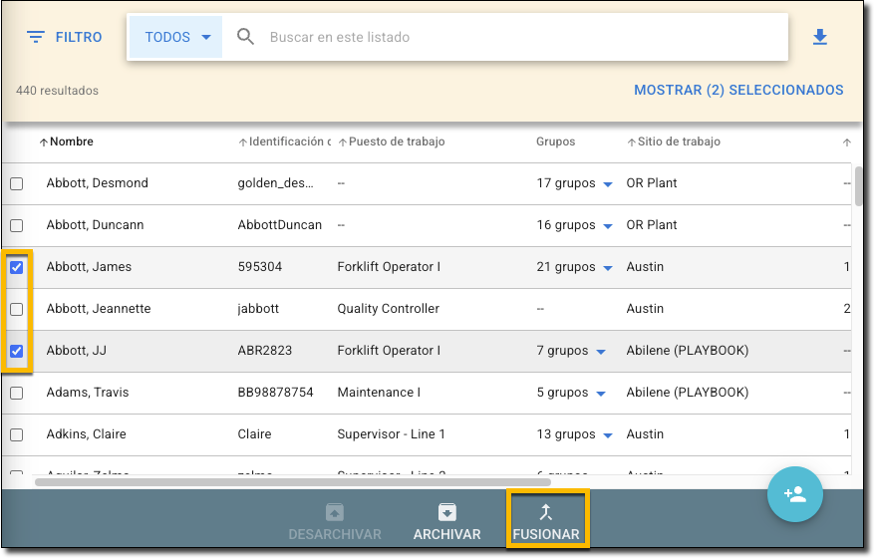Click the Archivar archive icon

click(447, 512)
